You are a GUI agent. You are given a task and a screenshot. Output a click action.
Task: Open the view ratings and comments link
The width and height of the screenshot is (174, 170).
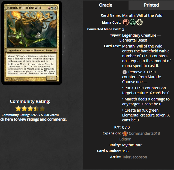pos(33,119)
